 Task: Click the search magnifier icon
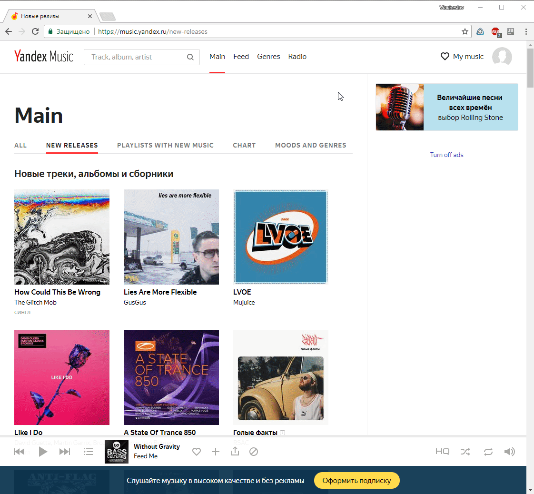tap(190, 57)
